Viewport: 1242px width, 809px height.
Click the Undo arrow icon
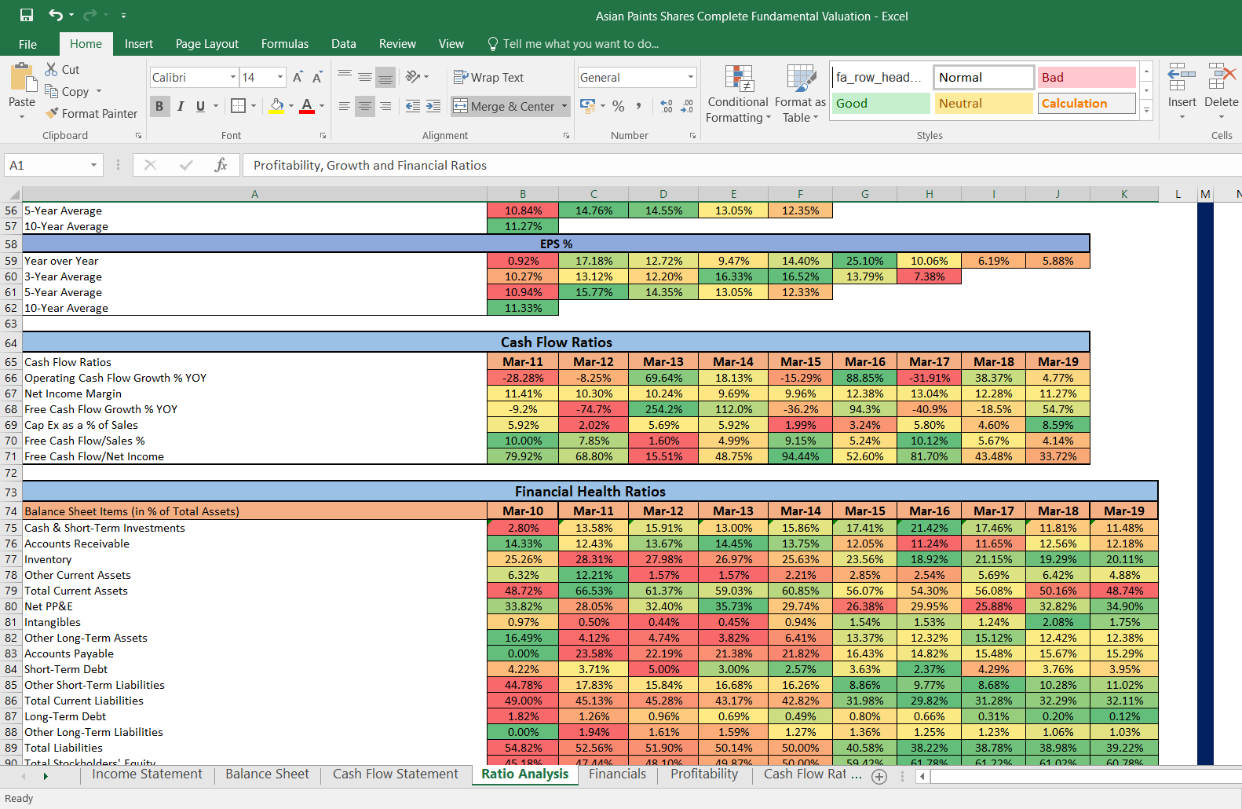click(55, 15)
